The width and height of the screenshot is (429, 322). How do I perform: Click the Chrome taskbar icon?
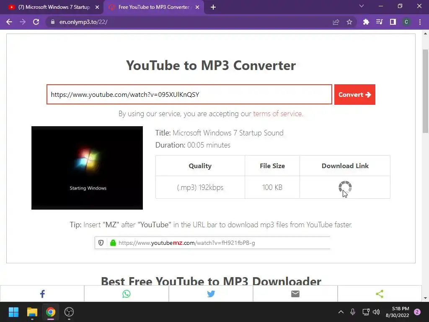(50, 312)
